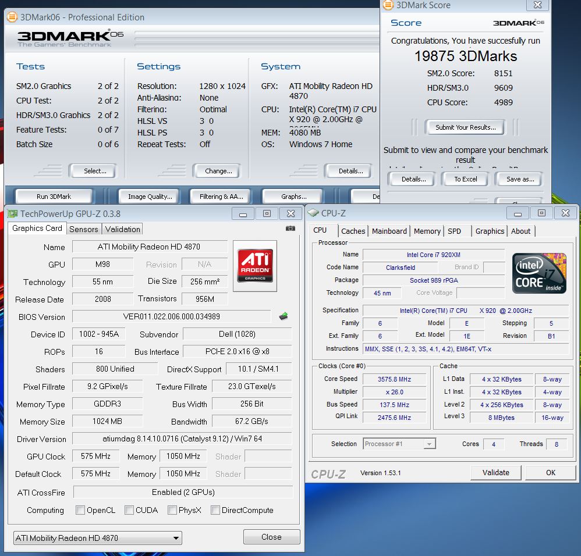Viewport: 581px width, 556px height.
Task: Click the Core Speed value 3575.8 MHz
Action: point(394,379)
